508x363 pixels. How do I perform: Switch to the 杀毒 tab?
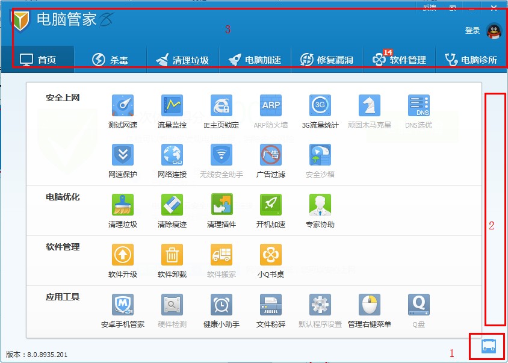click(x=110, y=60)
